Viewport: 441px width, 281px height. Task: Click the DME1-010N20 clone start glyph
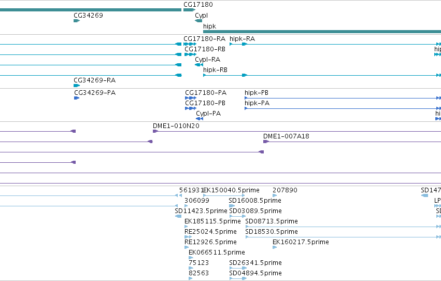click(155, 131)
